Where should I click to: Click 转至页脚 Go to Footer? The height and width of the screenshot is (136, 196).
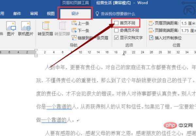click(62, 28)
